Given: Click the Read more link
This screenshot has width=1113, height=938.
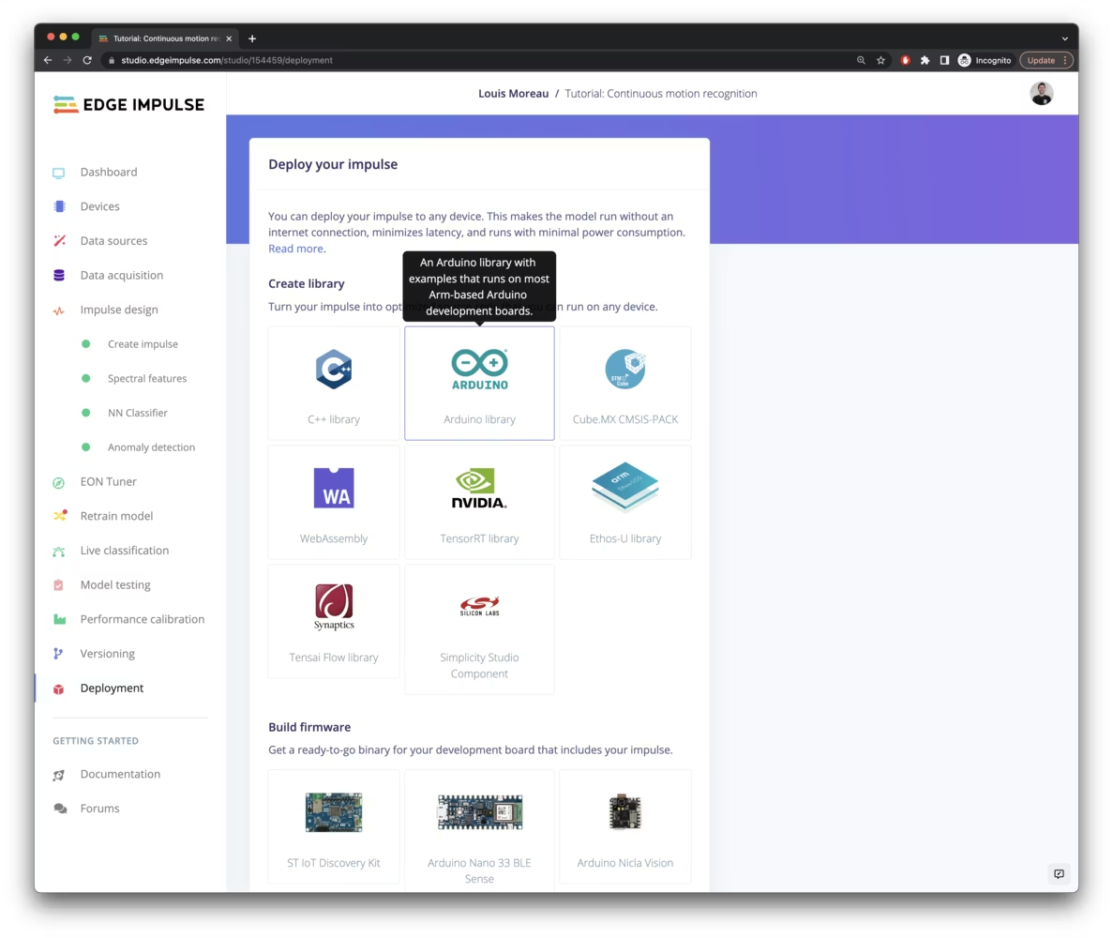Looking at the screenshot, I should [295, 248].
